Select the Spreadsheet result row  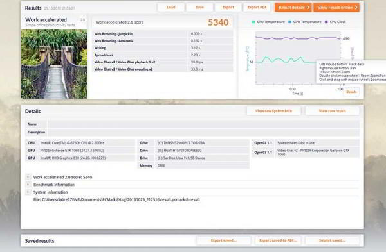click(x=163, y=55)
